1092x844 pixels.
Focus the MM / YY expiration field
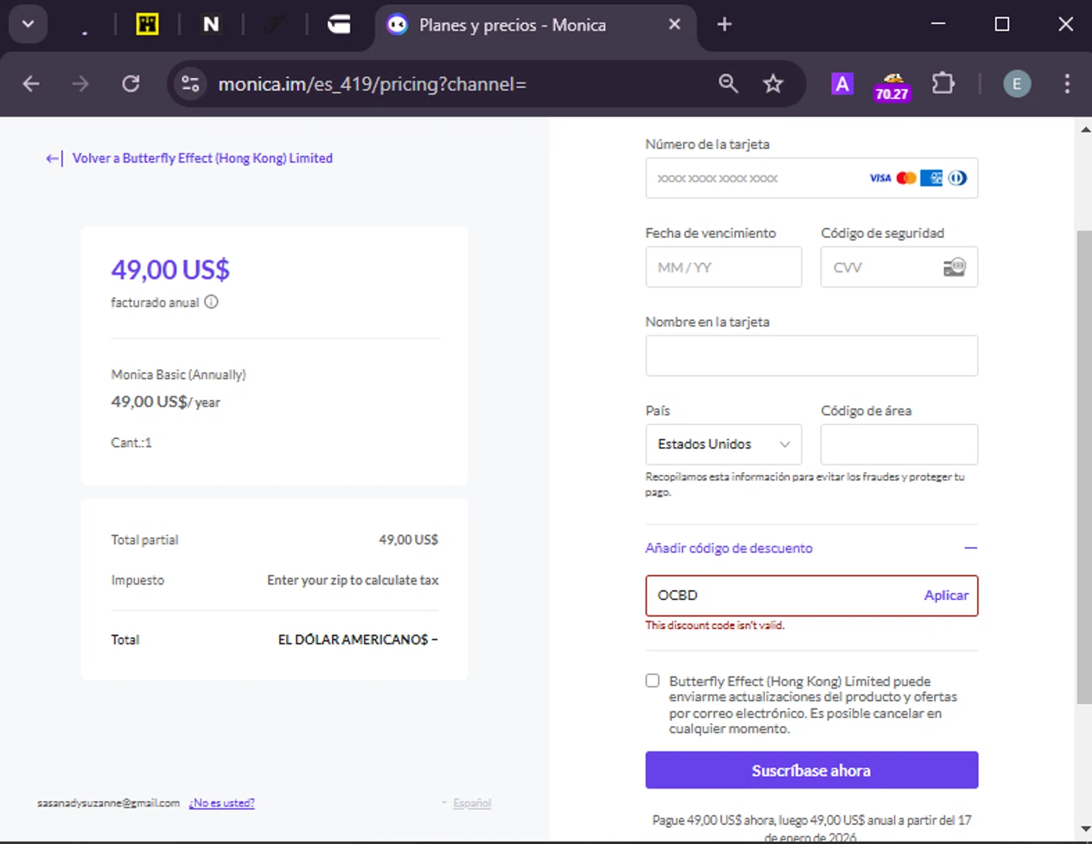click(724, 267)
